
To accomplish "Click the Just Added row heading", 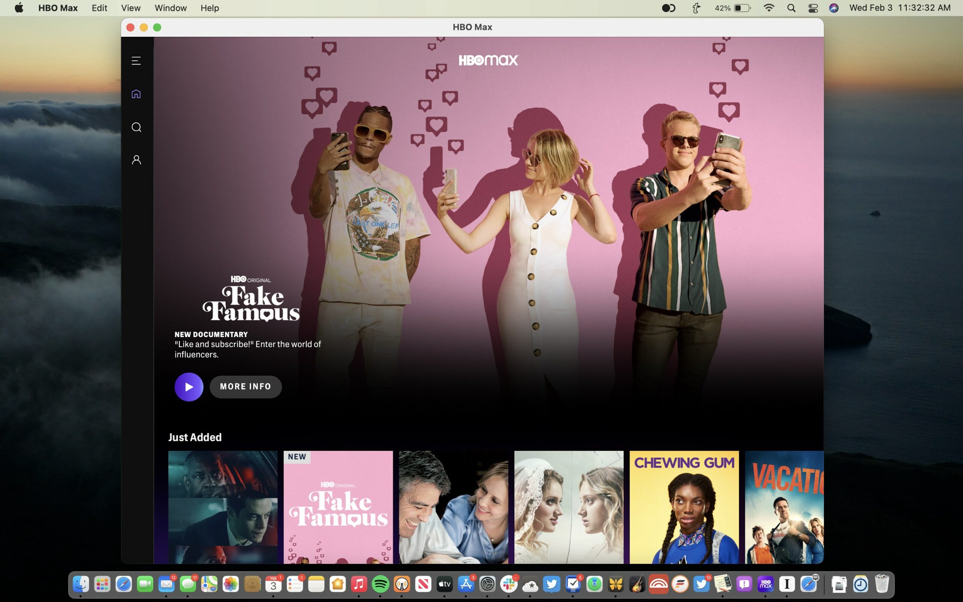I will tap(194, 437).
